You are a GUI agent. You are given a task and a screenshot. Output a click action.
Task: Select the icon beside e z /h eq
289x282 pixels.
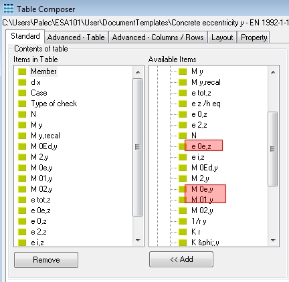183,104
